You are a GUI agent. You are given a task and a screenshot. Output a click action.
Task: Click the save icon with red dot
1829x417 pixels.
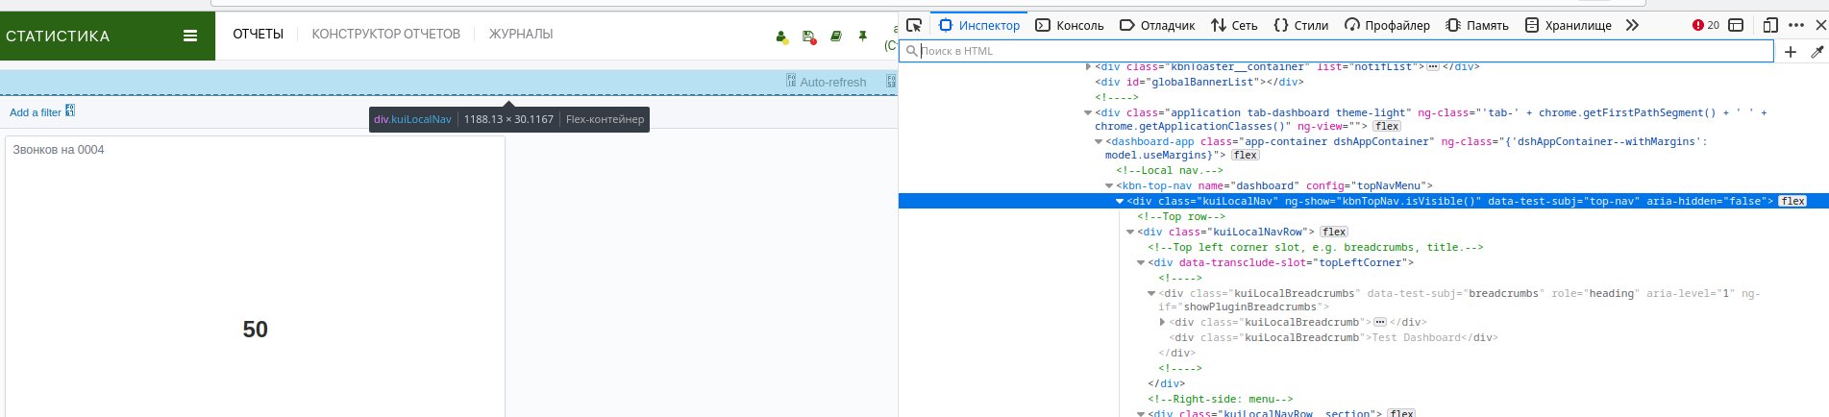[x=808, y=37]
